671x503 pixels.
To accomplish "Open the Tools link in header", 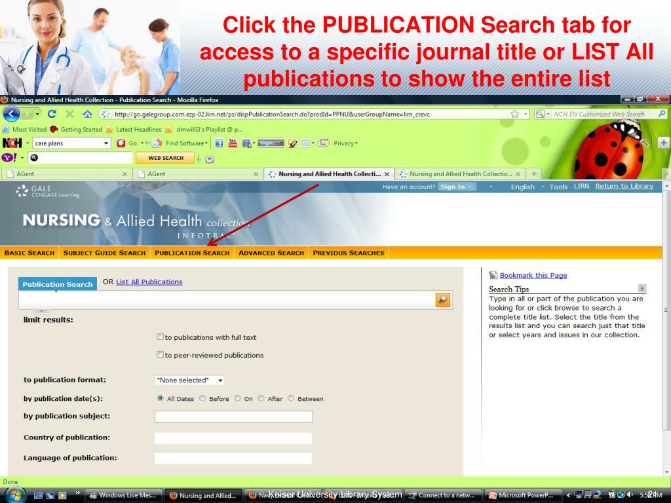I will [x=558, y=187].
